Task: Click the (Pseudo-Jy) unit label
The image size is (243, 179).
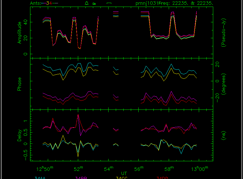Action: (223, 32)
